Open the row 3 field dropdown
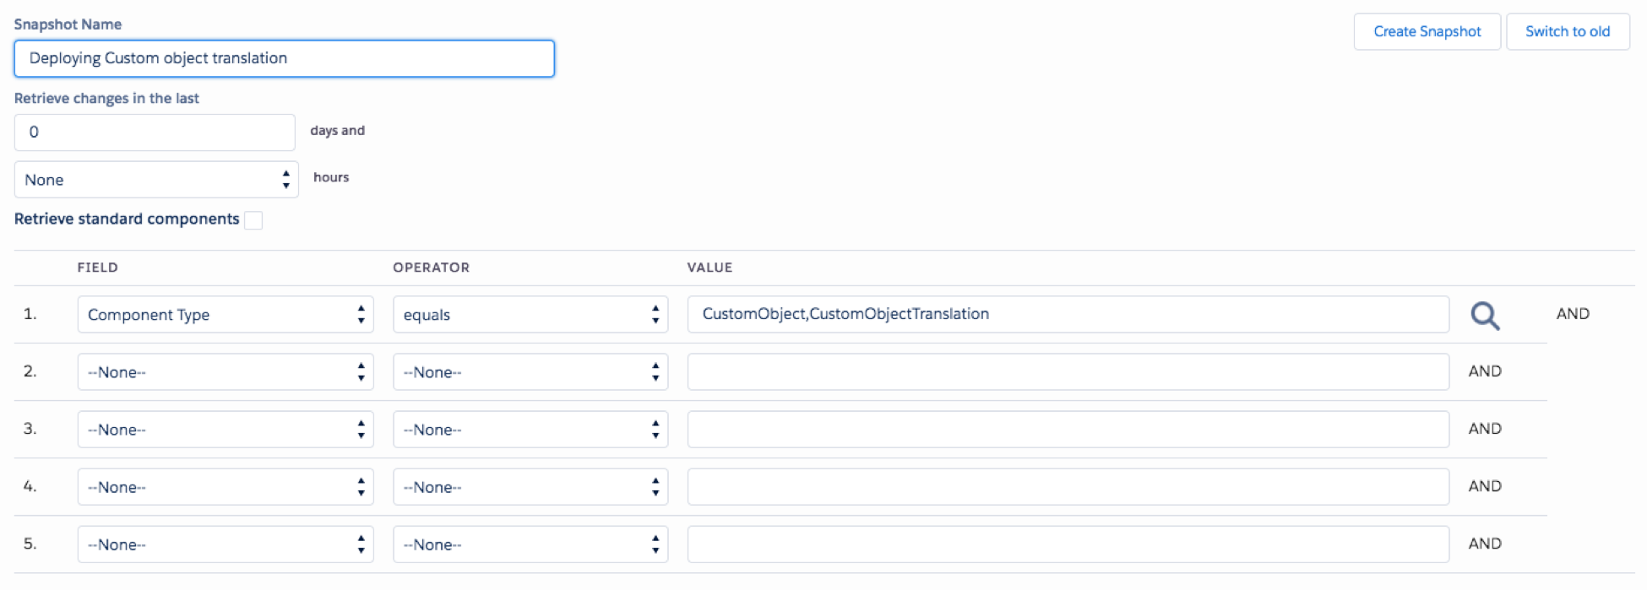 click(225, 430)
